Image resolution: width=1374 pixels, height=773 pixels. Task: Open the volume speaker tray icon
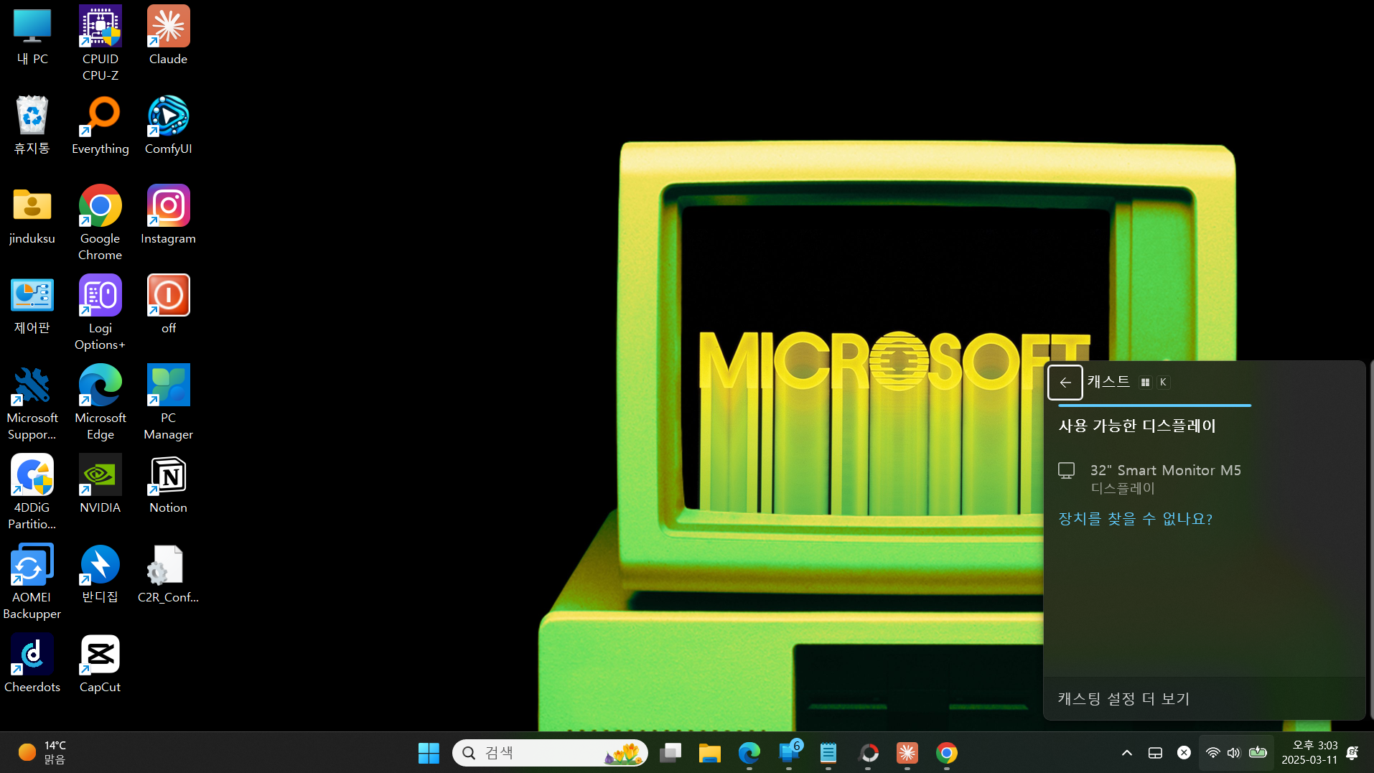(x=1233, y=753)
